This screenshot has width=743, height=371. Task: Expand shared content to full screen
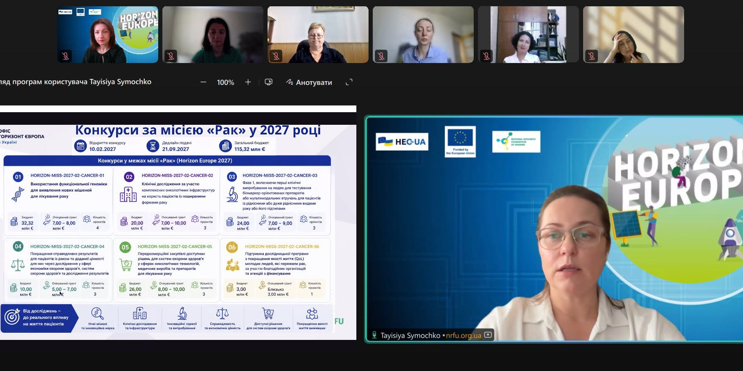349,82
